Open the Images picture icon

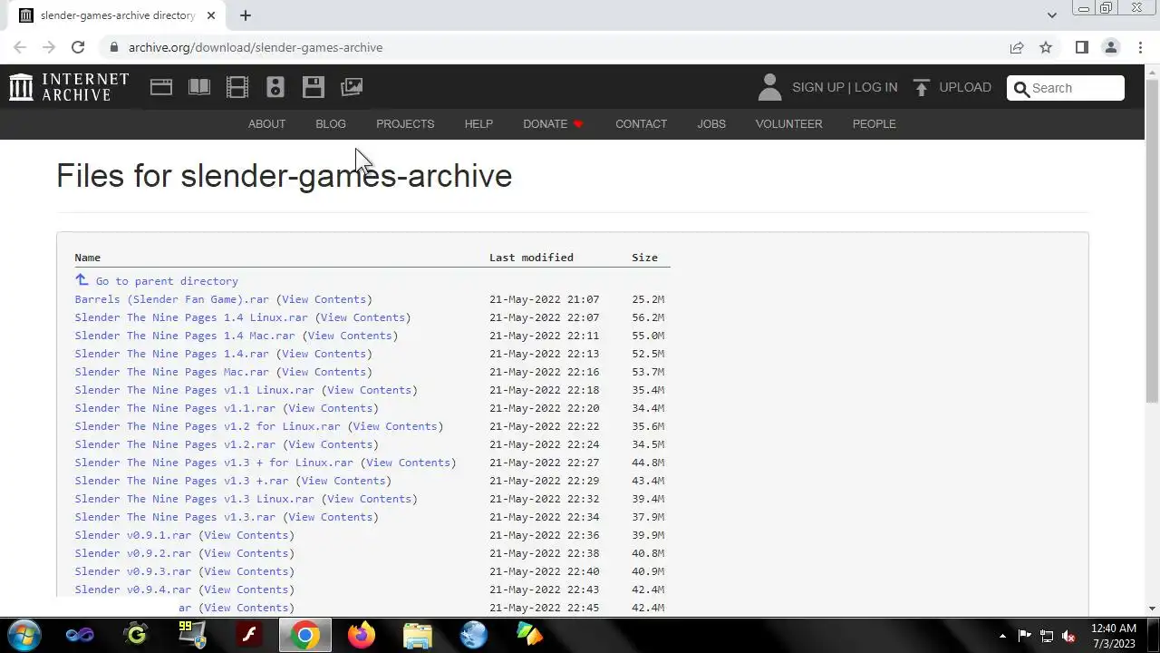pyautogui.click(x=352, y=87)
